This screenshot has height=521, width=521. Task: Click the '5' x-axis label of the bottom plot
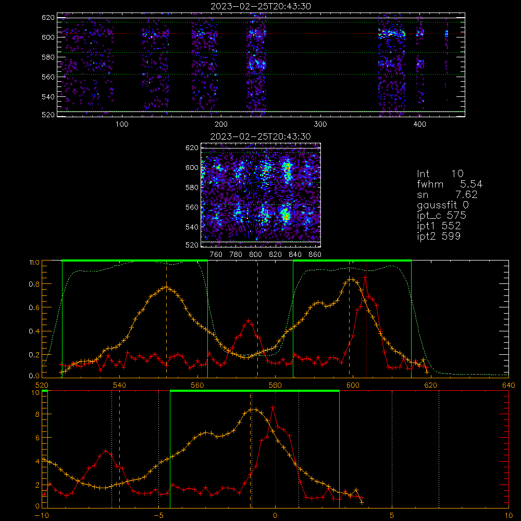click(392, 516)
